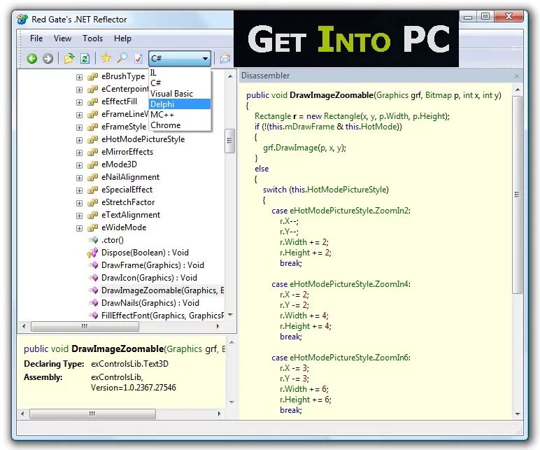
Task: Expand the eEffectFill node
Action: (x=79, y=102)
